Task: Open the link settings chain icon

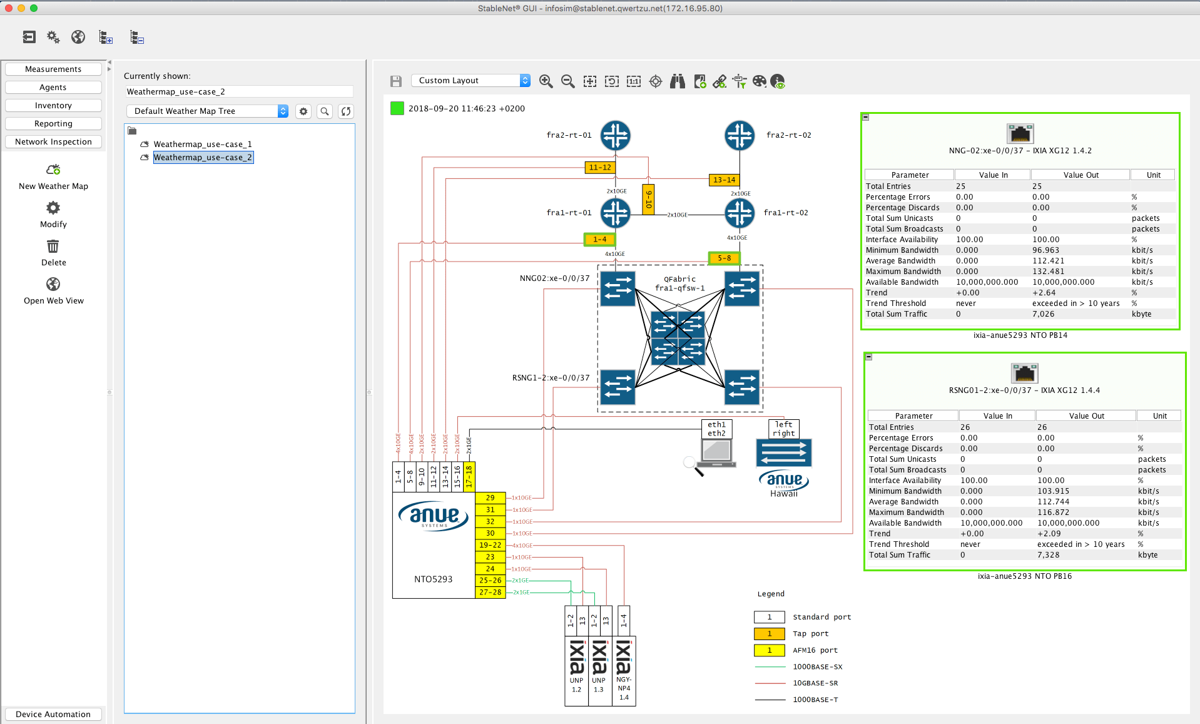Action: click(x=719, y=81)
